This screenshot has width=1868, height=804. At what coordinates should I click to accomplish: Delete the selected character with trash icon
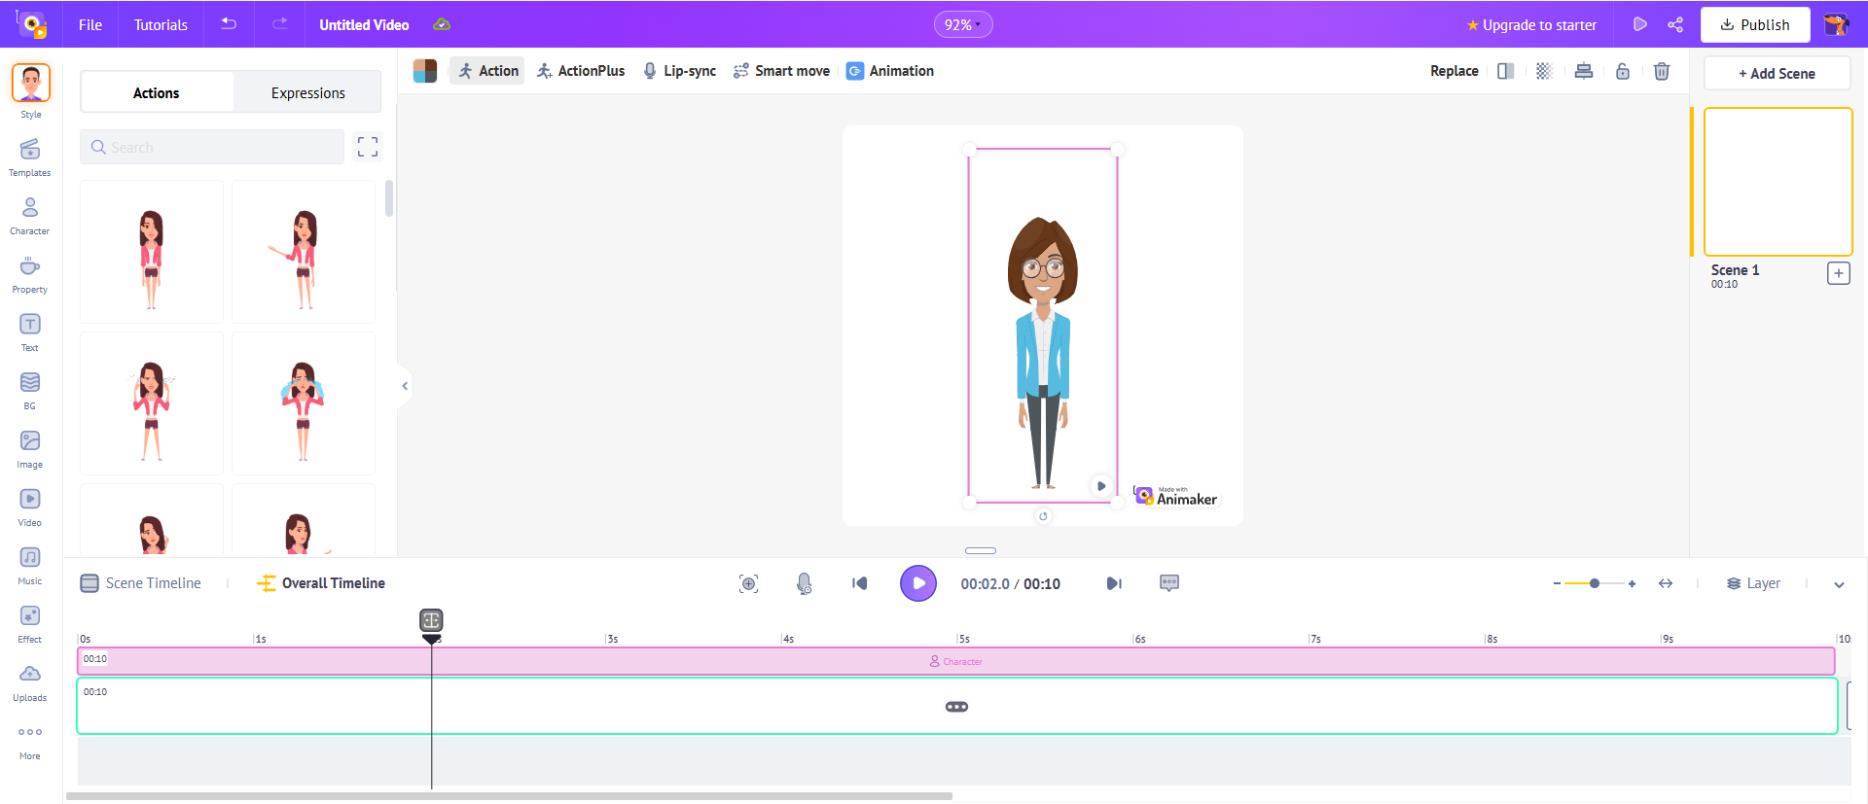pos(1662,71)
